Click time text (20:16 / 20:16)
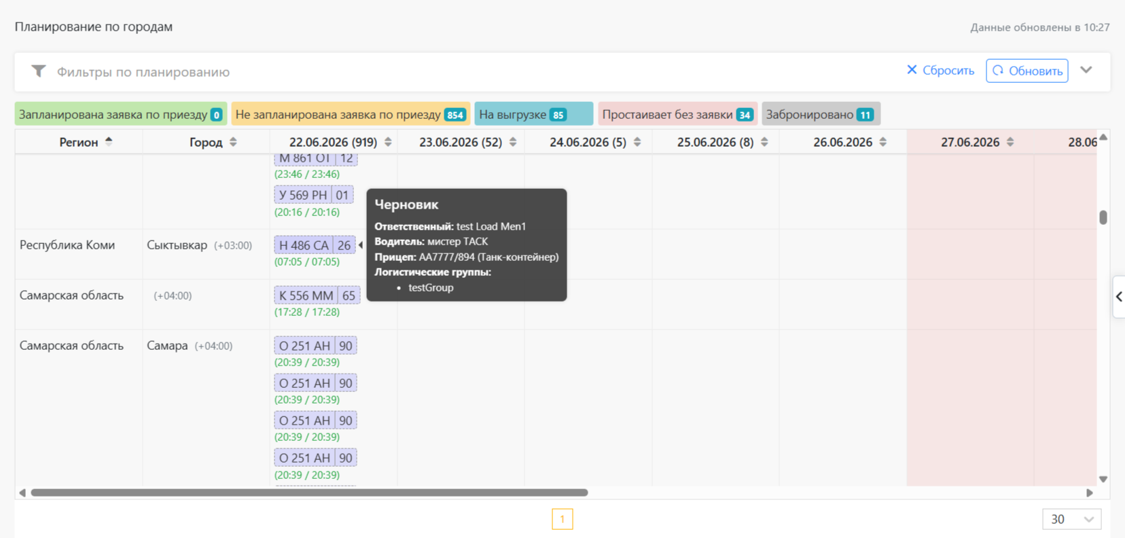 coord(307,212)
